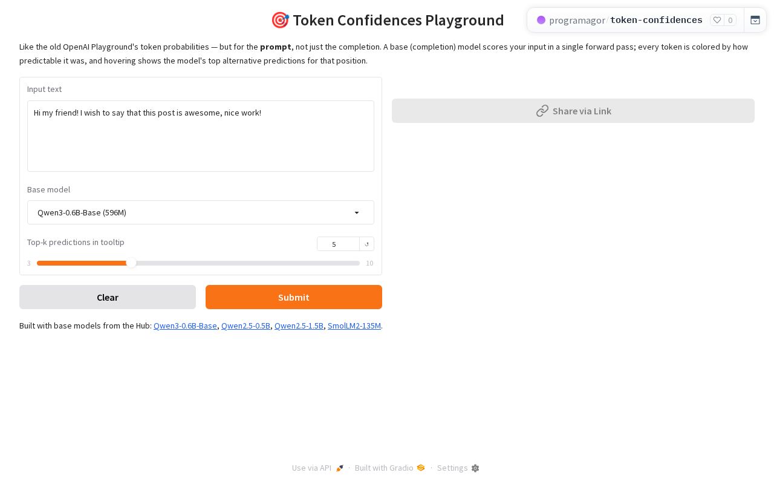The image size is (774, 484).
Task: Click the API rocket icon in footer
Action: tap(340, 468)
